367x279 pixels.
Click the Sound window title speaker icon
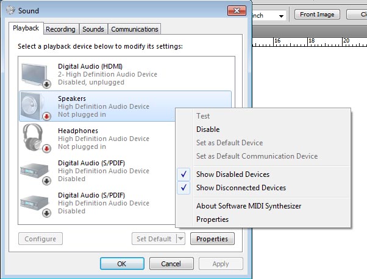point(10,10)
